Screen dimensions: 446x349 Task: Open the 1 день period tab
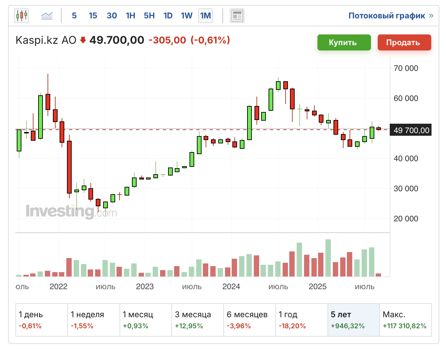tap(42, 320)
